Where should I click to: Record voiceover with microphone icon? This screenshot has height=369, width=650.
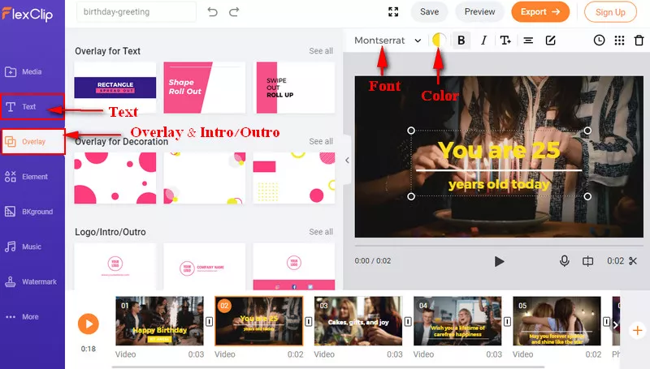564,261
